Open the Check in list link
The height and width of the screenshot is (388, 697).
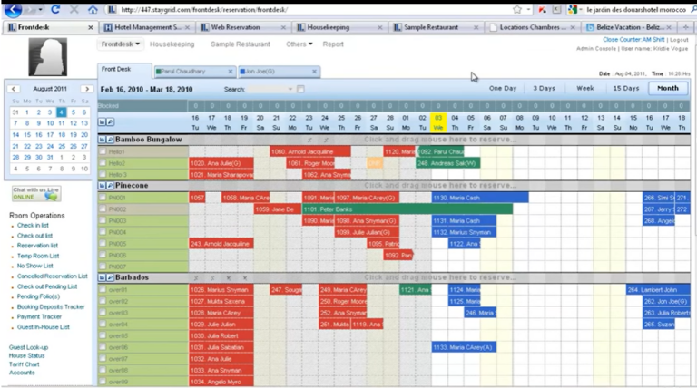33,226
